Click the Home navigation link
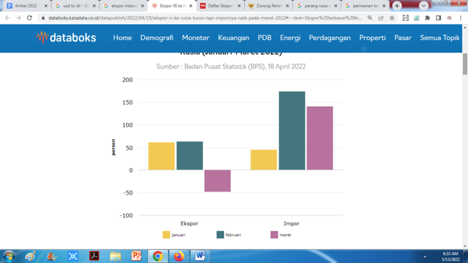 (122, 38)
